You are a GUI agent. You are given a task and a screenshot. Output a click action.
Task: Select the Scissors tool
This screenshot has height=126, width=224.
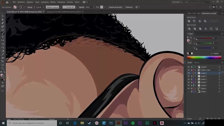[3, 44]
